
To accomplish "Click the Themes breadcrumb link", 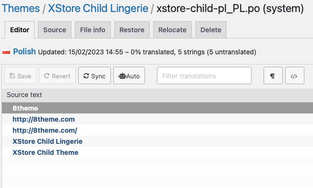I will point(21,8).
